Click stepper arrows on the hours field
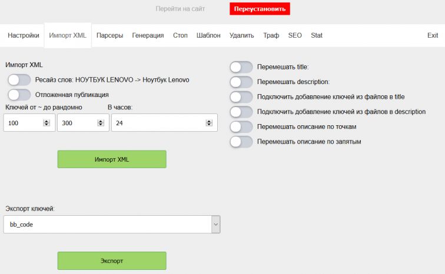Screen dimensions: 445x274 point(209,123)
